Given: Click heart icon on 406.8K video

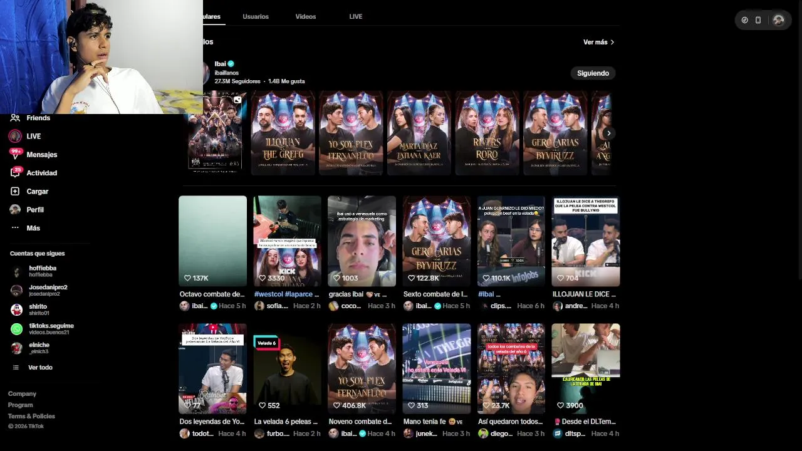Looking at the screenshot, I should (336, 405).
